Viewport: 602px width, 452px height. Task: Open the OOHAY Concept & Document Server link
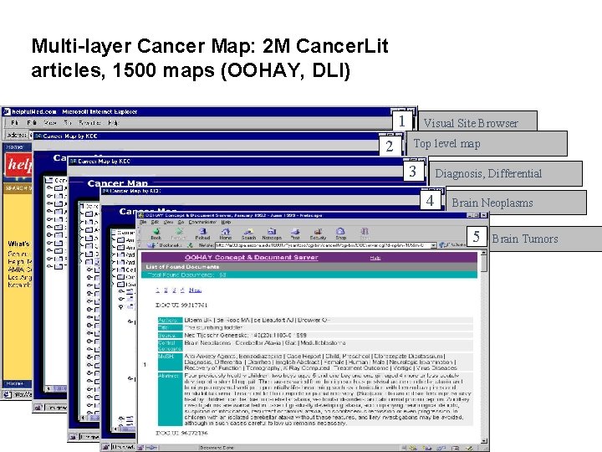pos(252,257)
